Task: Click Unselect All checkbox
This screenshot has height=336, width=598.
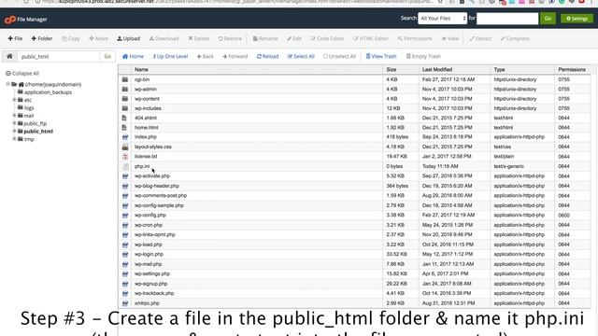Action: pyautogui.click(x=339, y=56)
